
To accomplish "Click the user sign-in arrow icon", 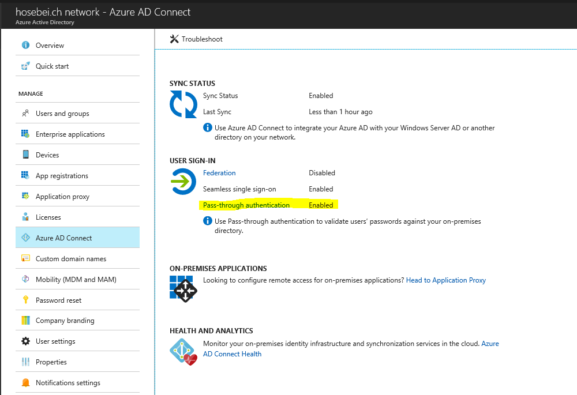I will [x=183, y=181].
